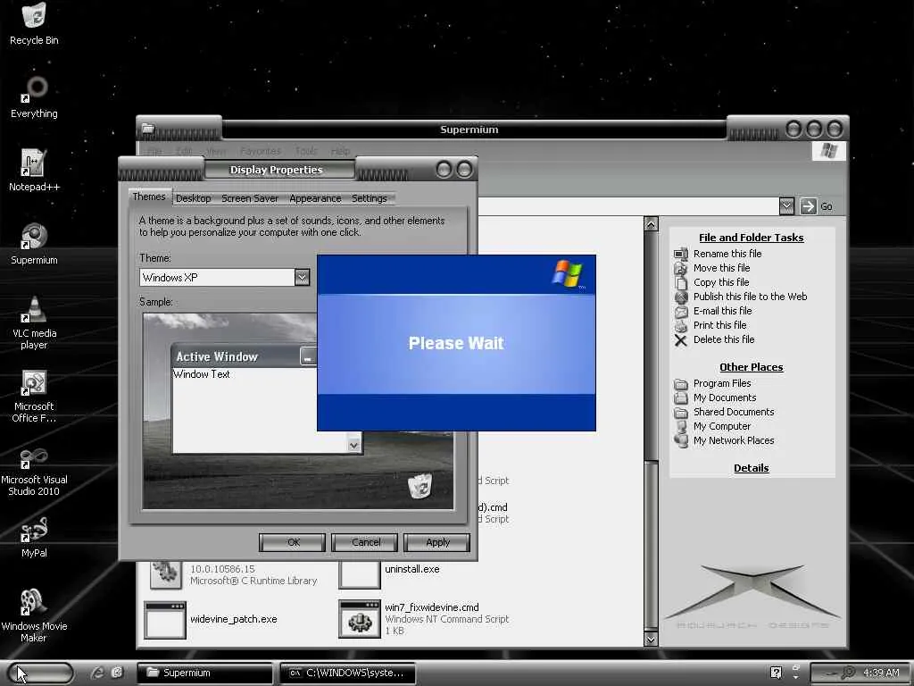The height and width of the screenshot is (686, 914).
Task: Open Windows Movie Maker shortcut
Action: tap(34, 616)
